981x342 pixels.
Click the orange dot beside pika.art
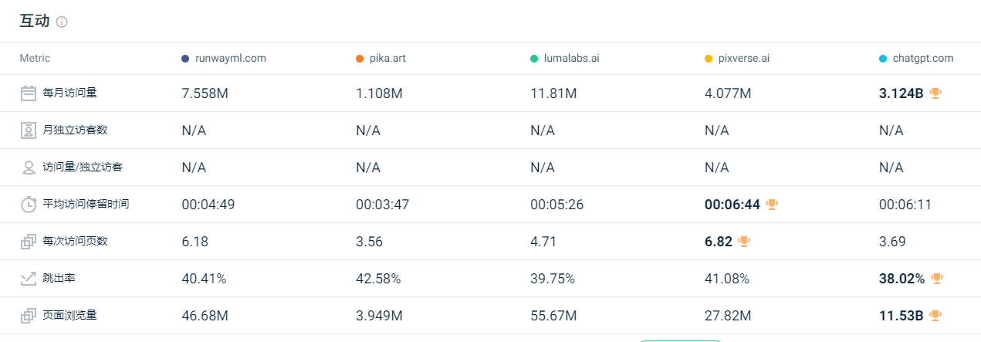360,59
